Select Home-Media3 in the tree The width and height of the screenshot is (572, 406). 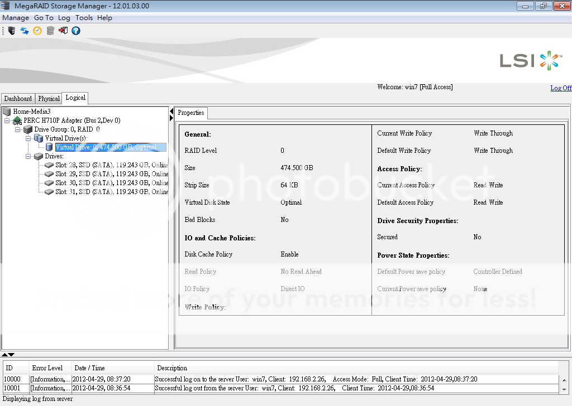[x=32, y=112]
